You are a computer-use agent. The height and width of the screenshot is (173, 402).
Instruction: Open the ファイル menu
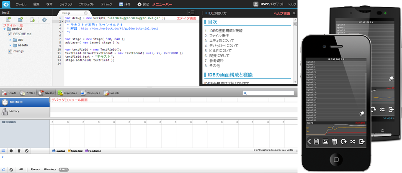click(x=21, y=4)
